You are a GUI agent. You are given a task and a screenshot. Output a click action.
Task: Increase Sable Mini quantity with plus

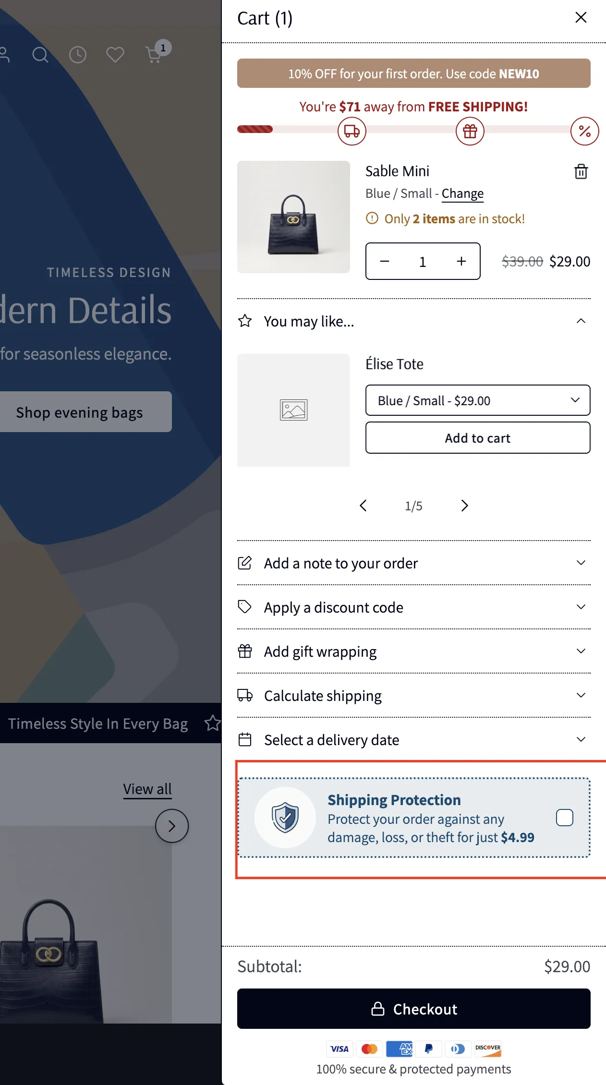461,261
